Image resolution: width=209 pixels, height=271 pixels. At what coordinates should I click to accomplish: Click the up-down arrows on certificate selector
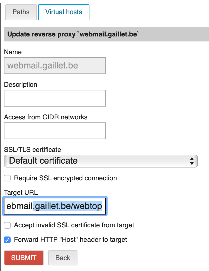pyautogui.click(x=191, y=161)
